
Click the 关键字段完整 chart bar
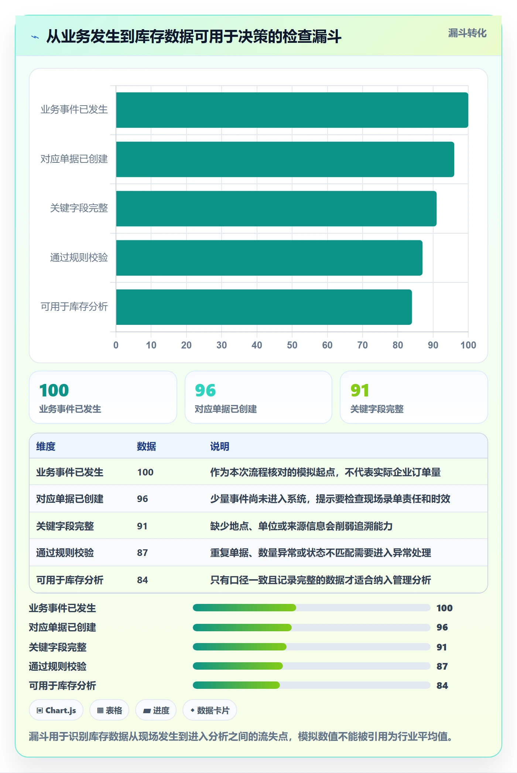(276, 209)
